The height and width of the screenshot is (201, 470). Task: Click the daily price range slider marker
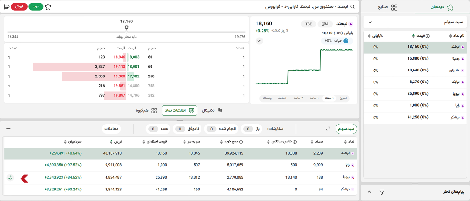click(126, 27)
